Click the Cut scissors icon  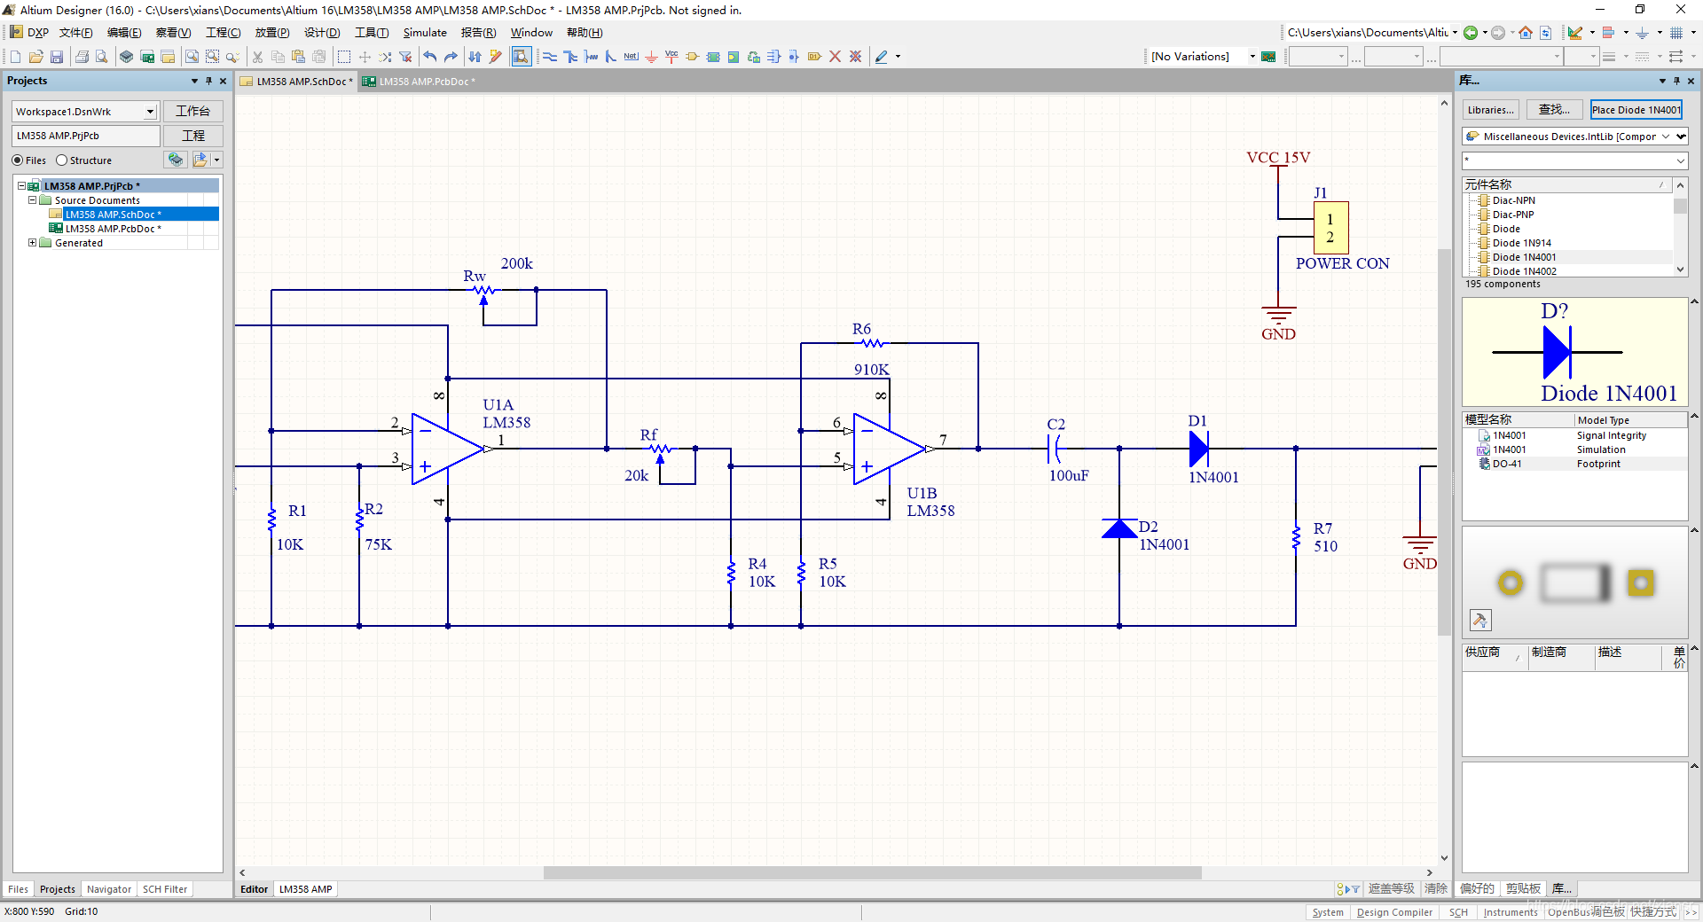(x=257, y=57)
